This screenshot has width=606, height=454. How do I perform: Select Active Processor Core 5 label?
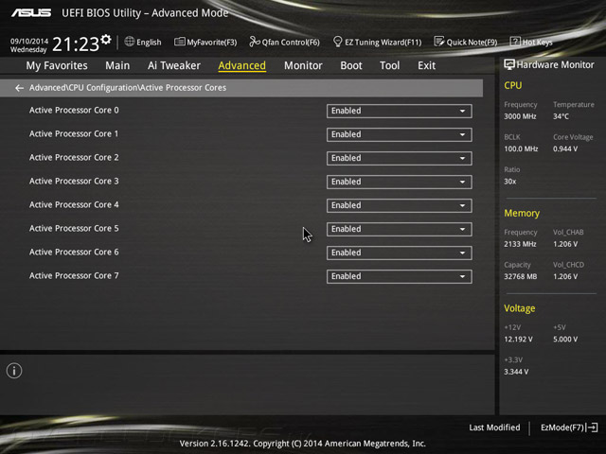coord(74,229)
